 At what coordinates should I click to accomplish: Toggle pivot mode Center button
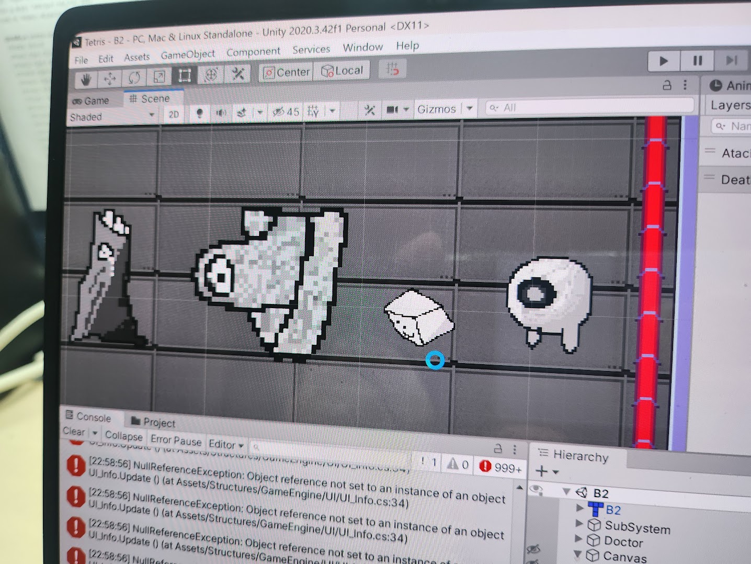(x=286, y=72)
